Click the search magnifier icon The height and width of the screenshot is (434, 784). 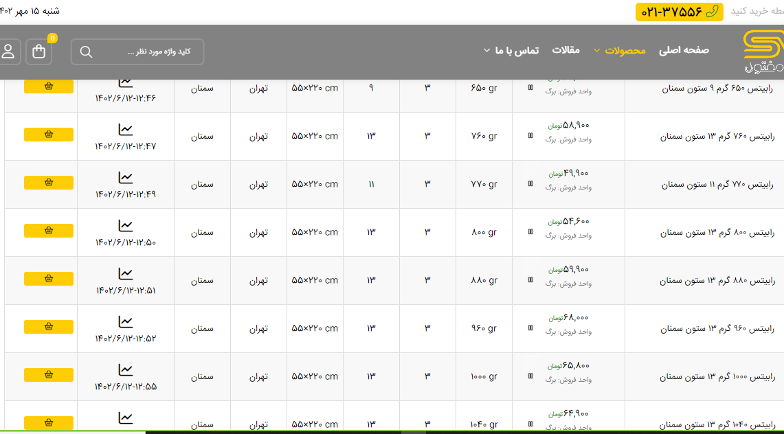point(86,52)
